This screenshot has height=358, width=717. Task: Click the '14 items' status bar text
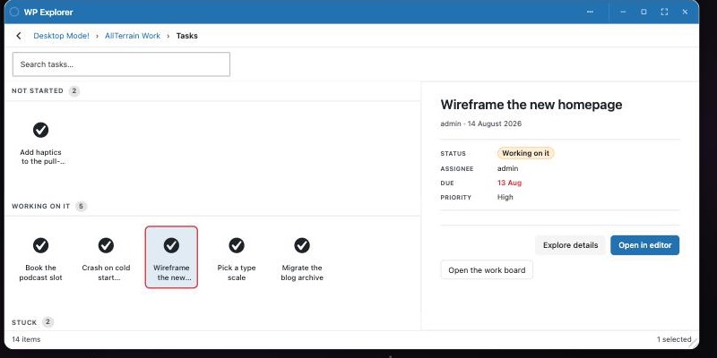point(26,339)
